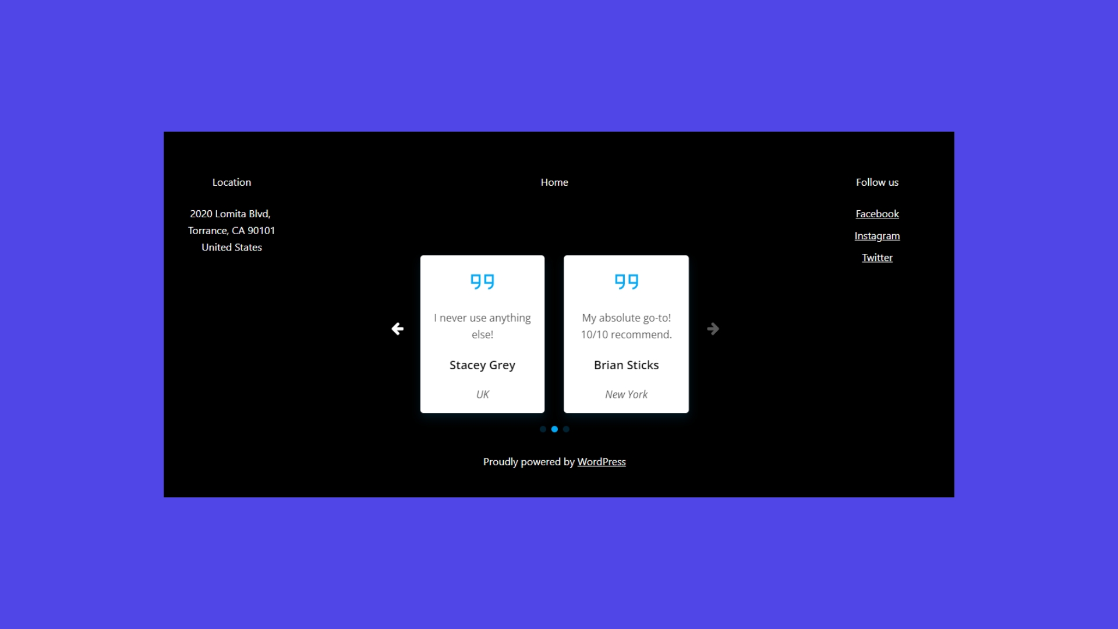Click the WordPress powered link
Viewport: 1118px width, 629px height.
tap(602, 462)
